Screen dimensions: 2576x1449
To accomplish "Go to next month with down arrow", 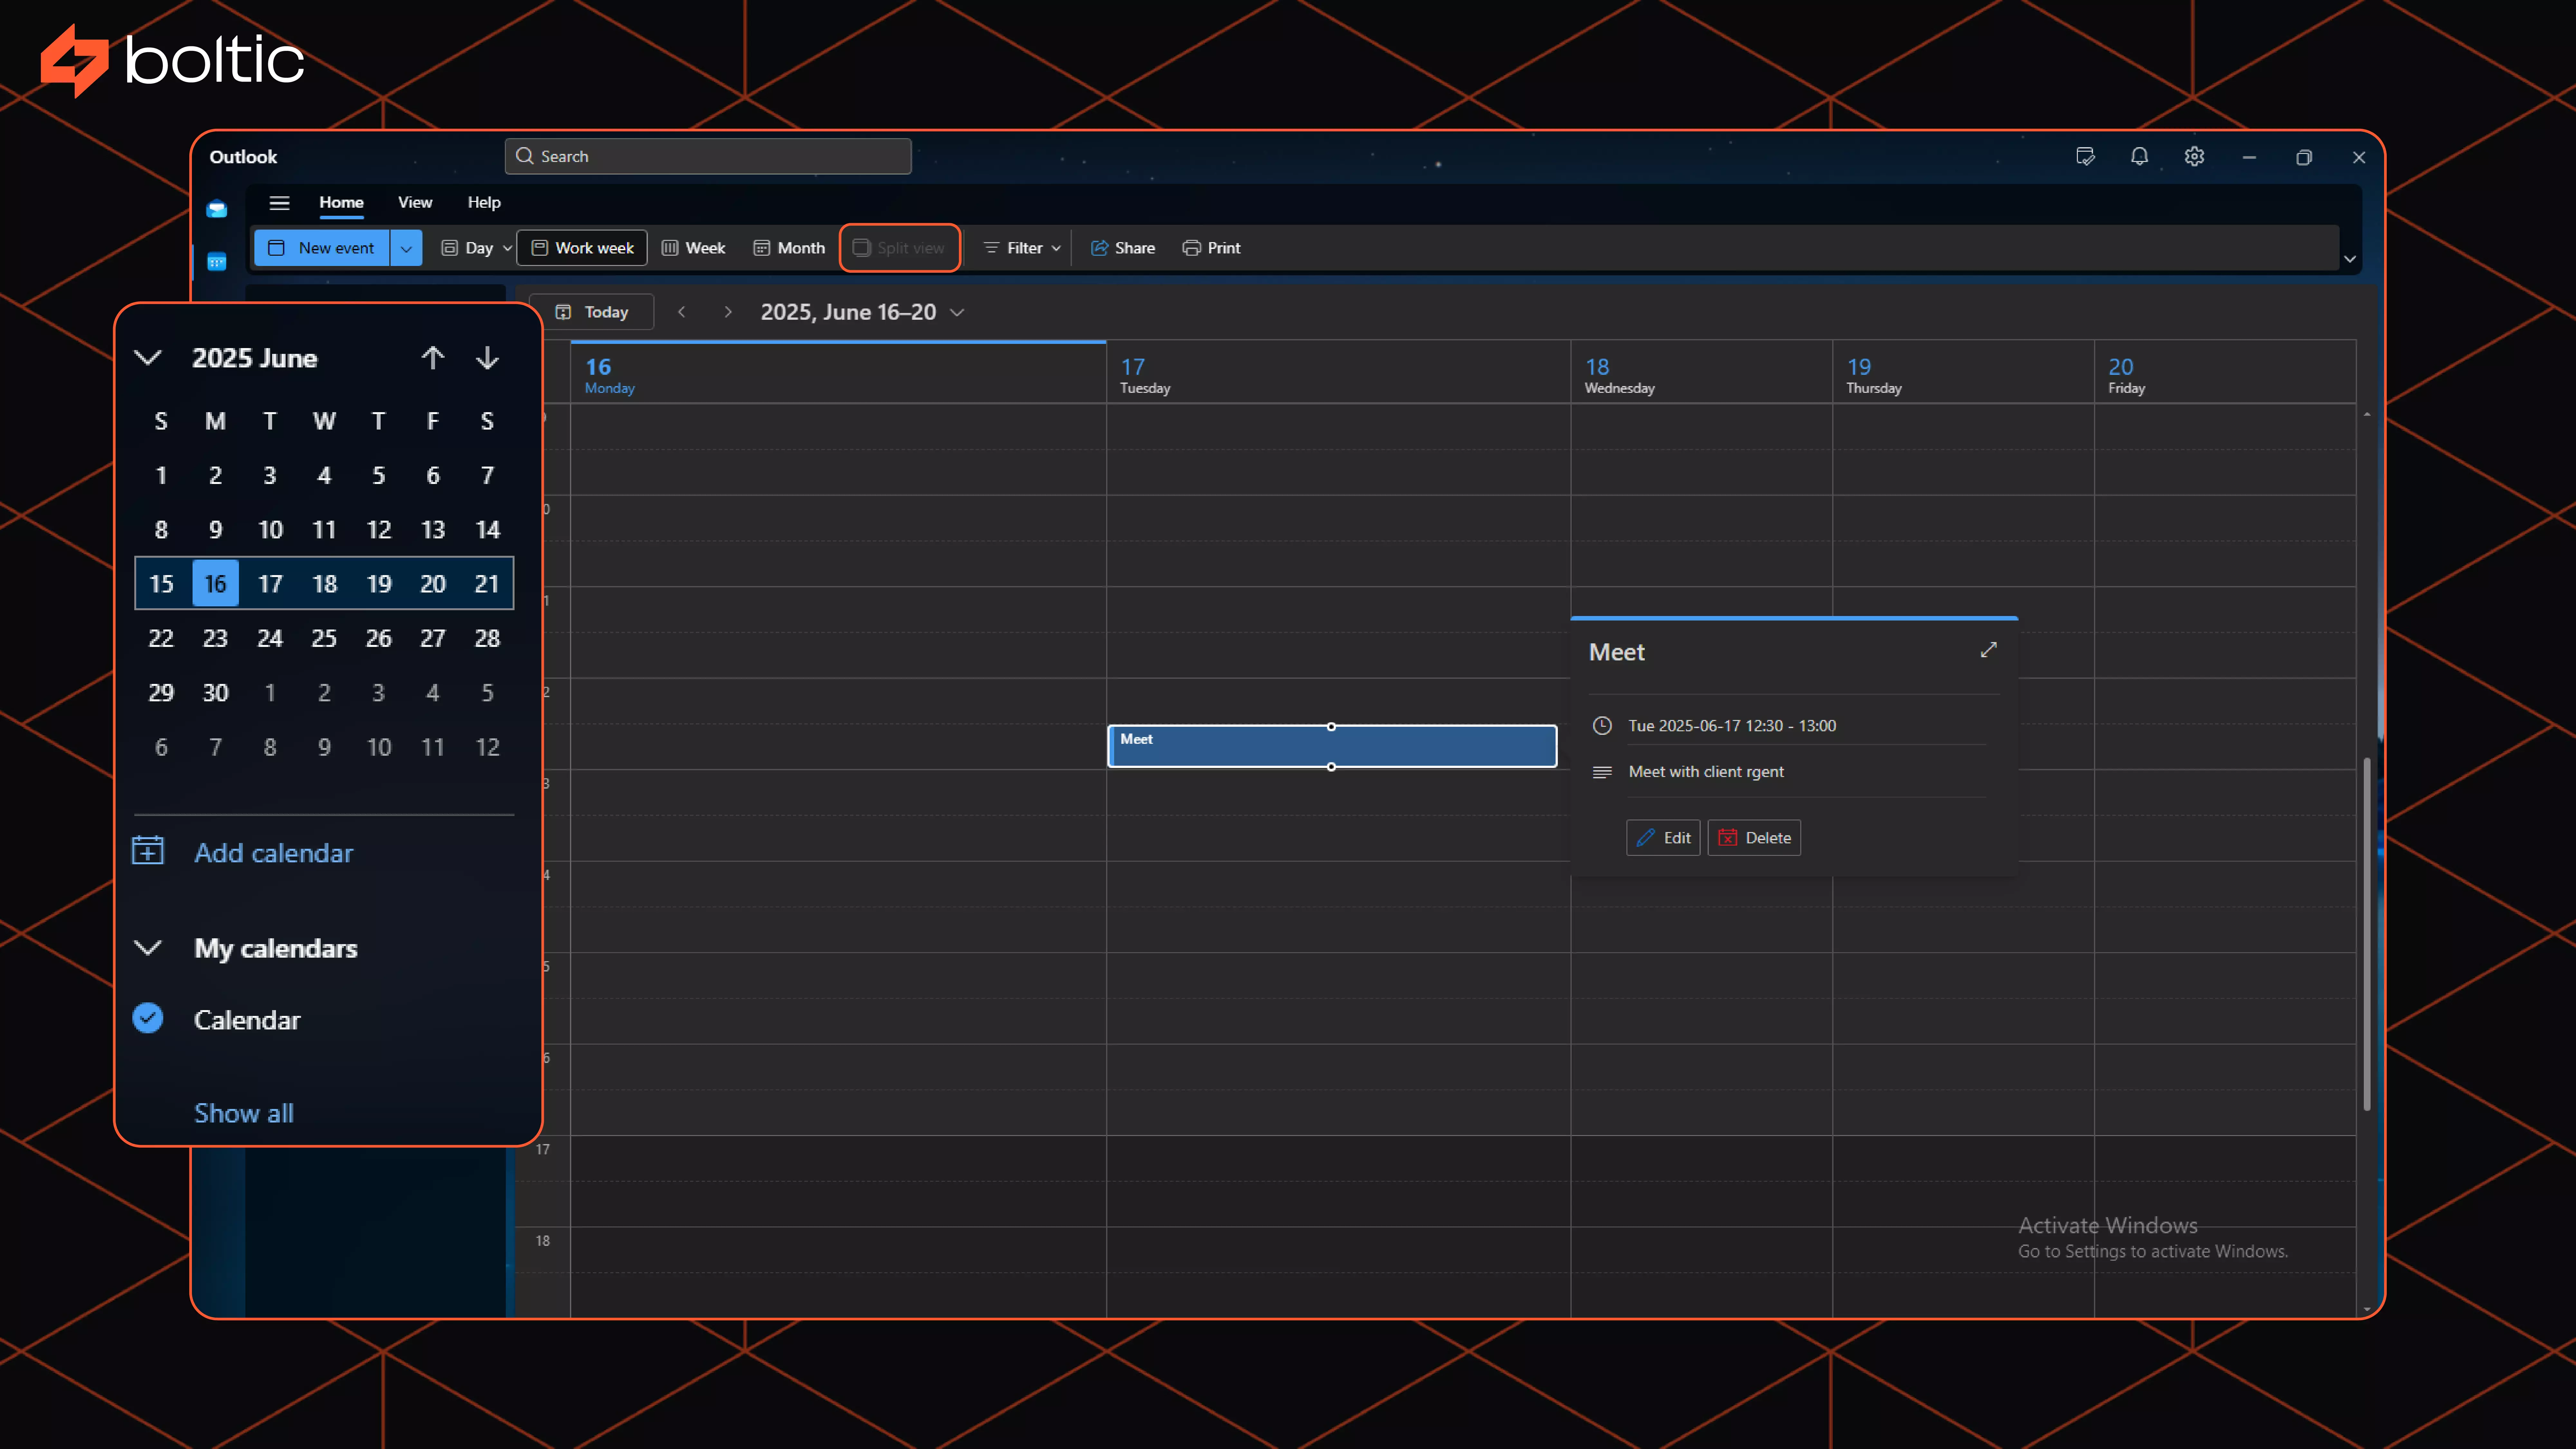I will pyautogui.click(x=487, y=358).
